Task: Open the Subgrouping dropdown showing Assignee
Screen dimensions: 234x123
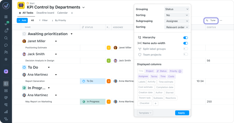Action: [x=177, y=21]
